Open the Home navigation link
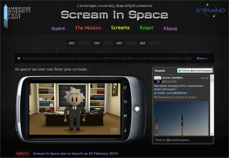229x158 pixels. (58, 28)
